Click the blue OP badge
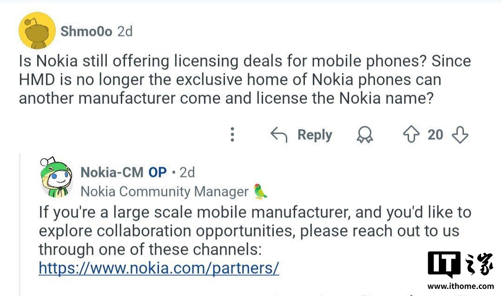Image resolution: width=502 pixels, height=296 pixels. [158, 172]
